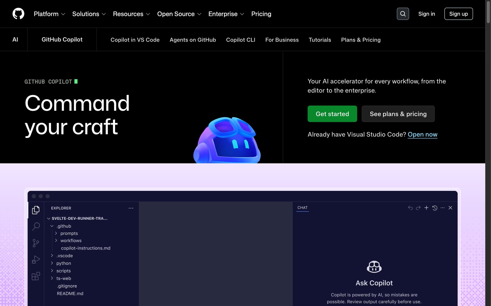Image resolution: width=491 pixels, height=306 pixels.
Task: Open chat panel more options ellipsis
Action: [443, 208]
